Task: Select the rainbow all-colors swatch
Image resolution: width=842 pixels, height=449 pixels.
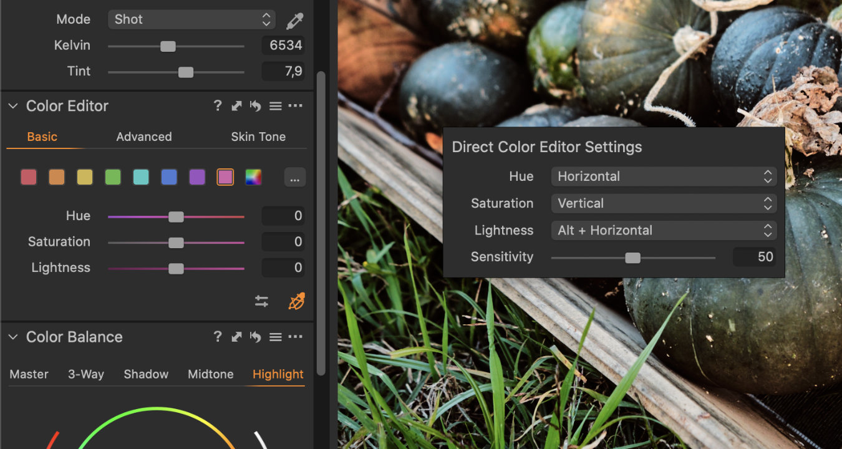Action: (x=253, y=178)
